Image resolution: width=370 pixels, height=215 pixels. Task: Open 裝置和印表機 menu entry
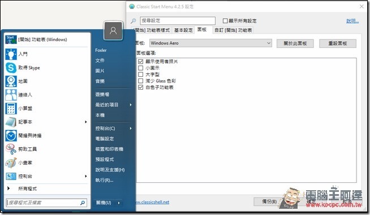tap(109, 149)
